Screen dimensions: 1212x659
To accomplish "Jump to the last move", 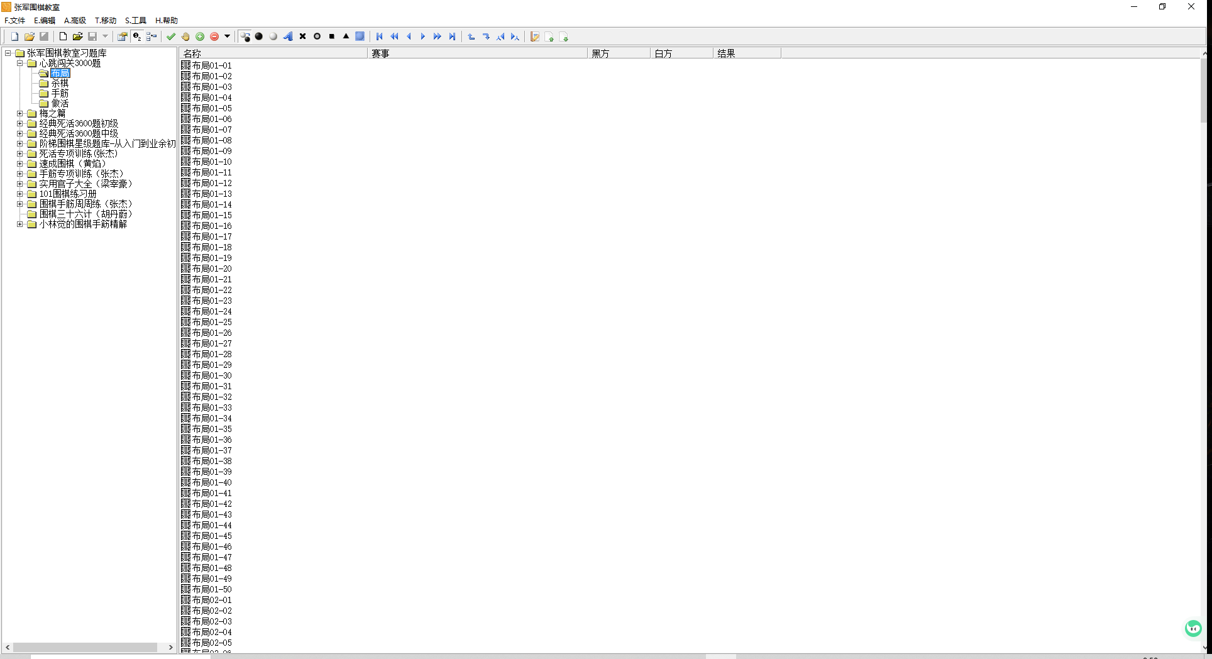I will tap(452, 36).
